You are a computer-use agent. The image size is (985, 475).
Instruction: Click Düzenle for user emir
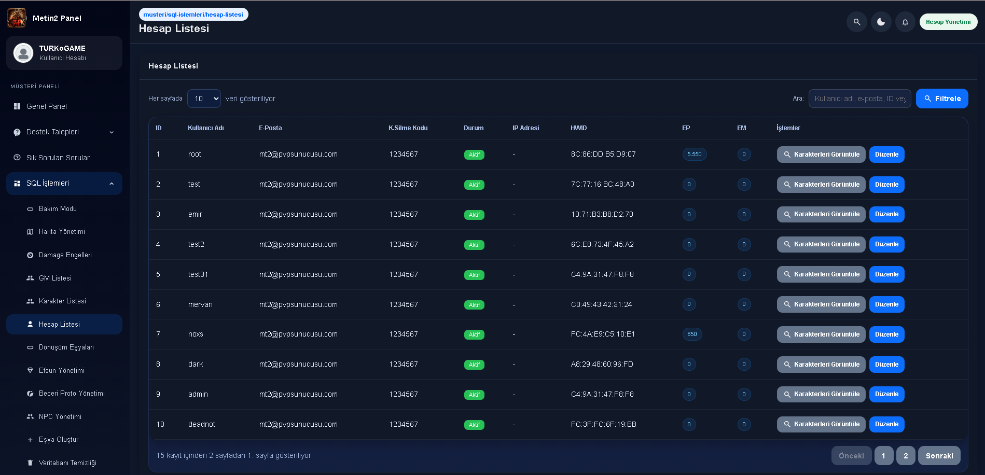pos(886,214)
